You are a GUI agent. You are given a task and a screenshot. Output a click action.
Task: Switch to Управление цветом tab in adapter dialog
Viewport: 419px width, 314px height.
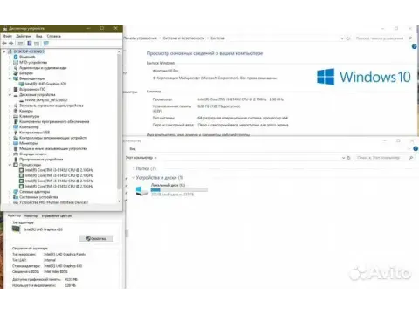[x=57, y=216]
